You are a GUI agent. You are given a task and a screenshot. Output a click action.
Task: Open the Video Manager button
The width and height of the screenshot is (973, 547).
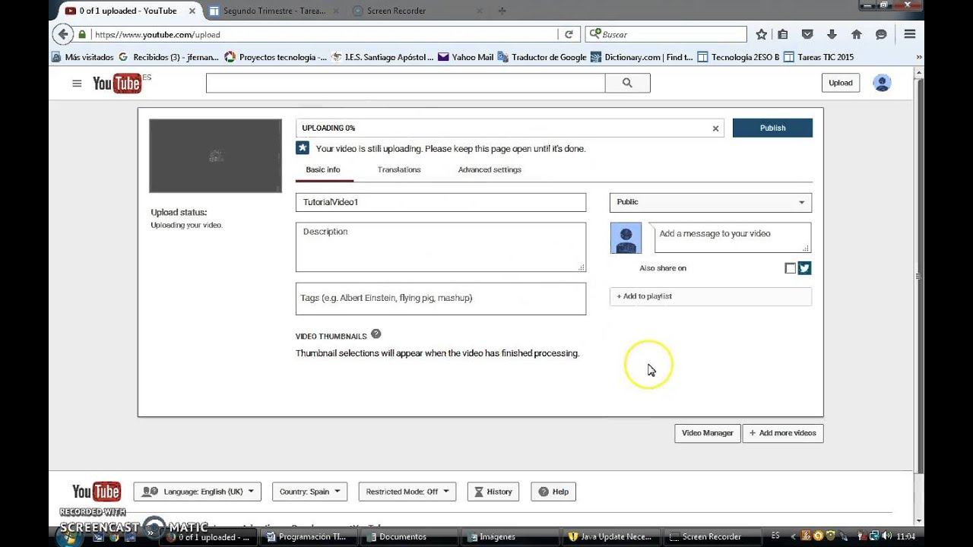pyautogui.click(x=708, y=433)
